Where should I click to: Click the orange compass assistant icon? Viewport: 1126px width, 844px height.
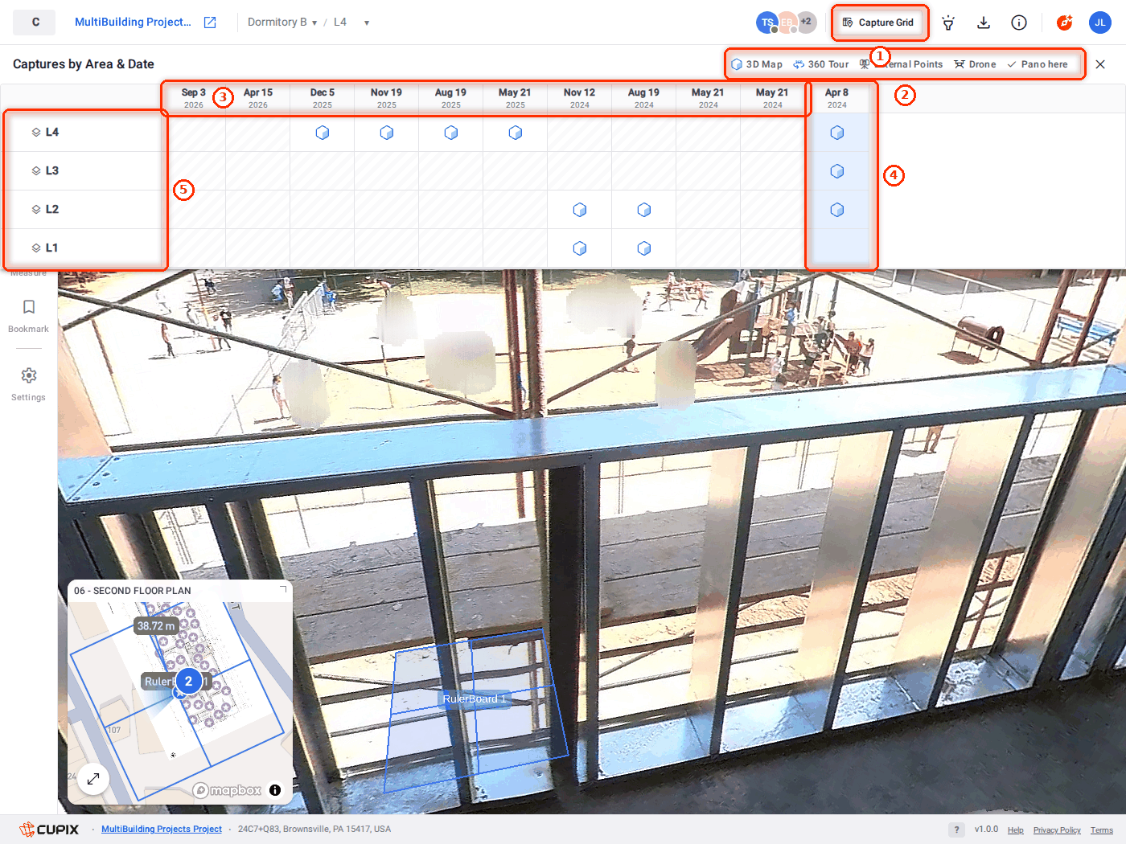coord(1065,23)
